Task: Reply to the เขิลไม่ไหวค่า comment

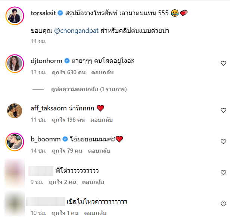Action: pos(95,213)
